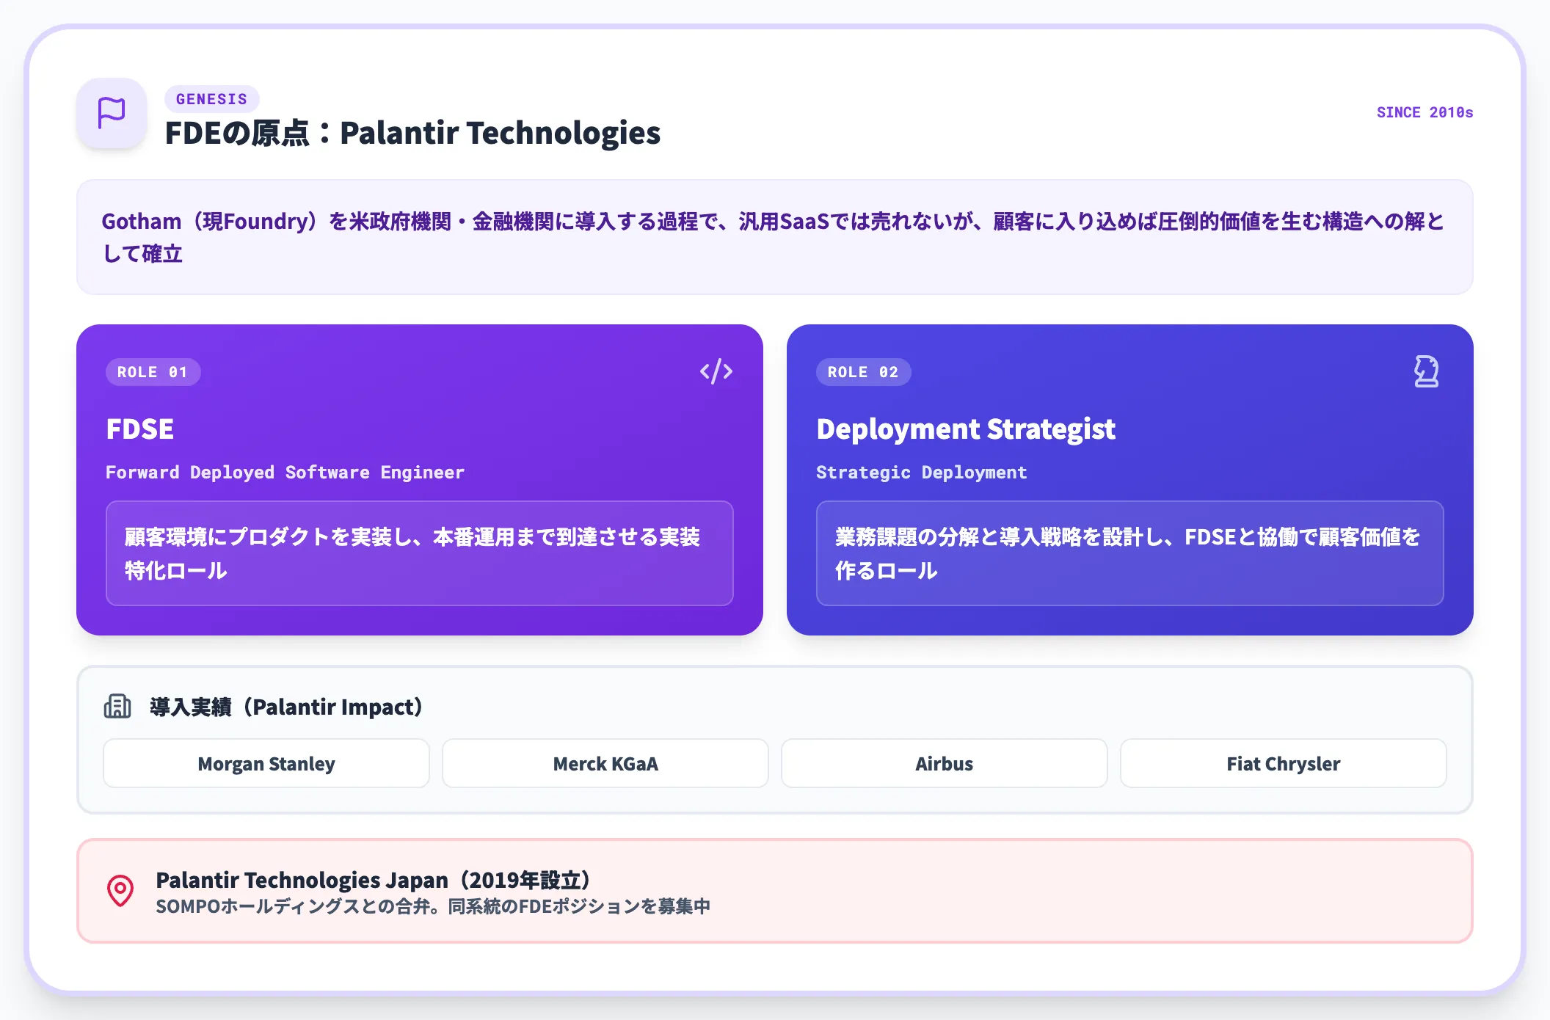Click the Merck KGaA swatch tile

605,763
